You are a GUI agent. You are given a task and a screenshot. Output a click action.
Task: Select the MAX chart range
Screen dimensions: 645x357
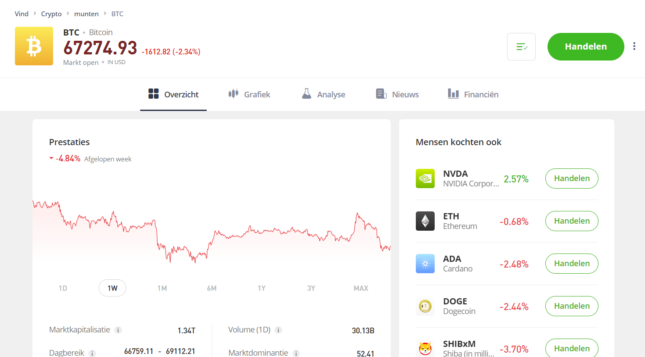pos(361,288)
